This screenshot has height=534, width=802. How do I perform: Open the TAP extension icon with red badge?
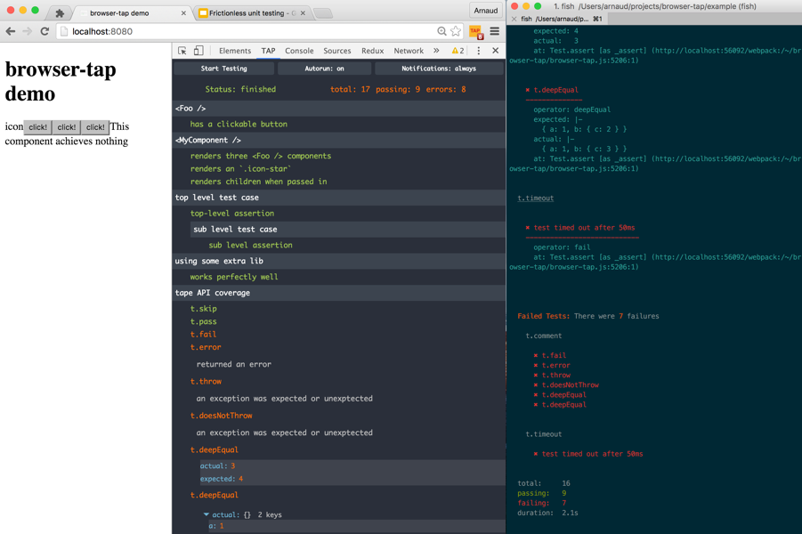tap(475, 30)
